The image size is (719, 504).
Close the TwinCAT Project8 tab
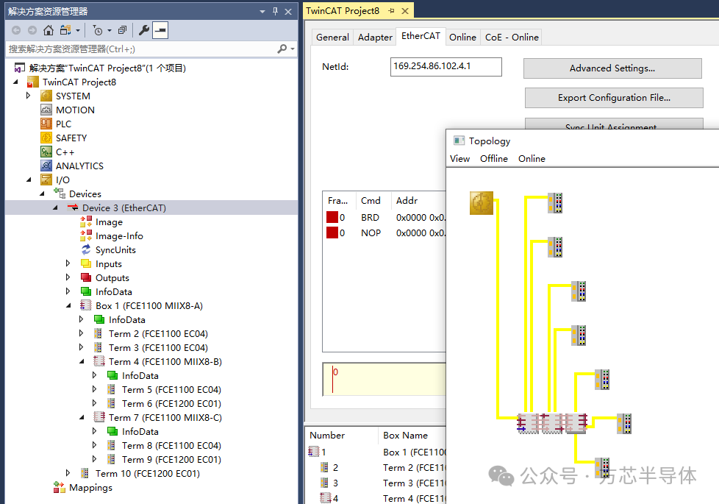coord(405,10)
